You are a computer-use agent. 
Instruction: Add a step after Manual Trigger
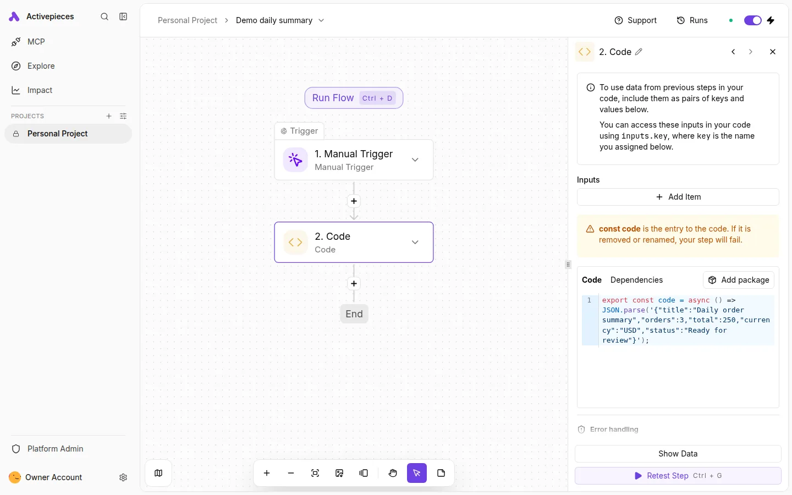(354, 201)
